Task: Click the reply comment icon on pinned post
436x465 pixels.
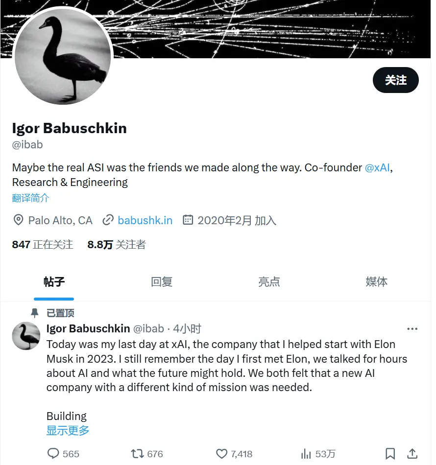Action: coord(53,454)
